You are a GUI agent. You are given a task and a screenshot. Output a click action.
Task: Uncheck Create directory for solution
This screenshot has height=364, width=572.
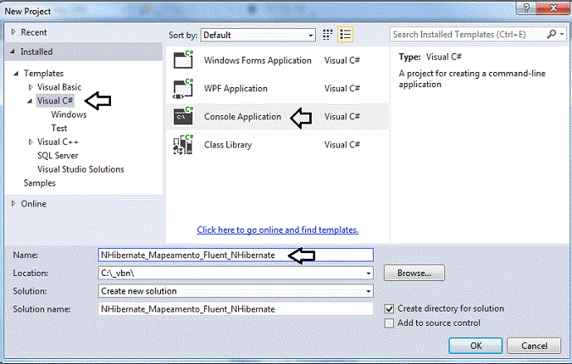click(390, 309)
